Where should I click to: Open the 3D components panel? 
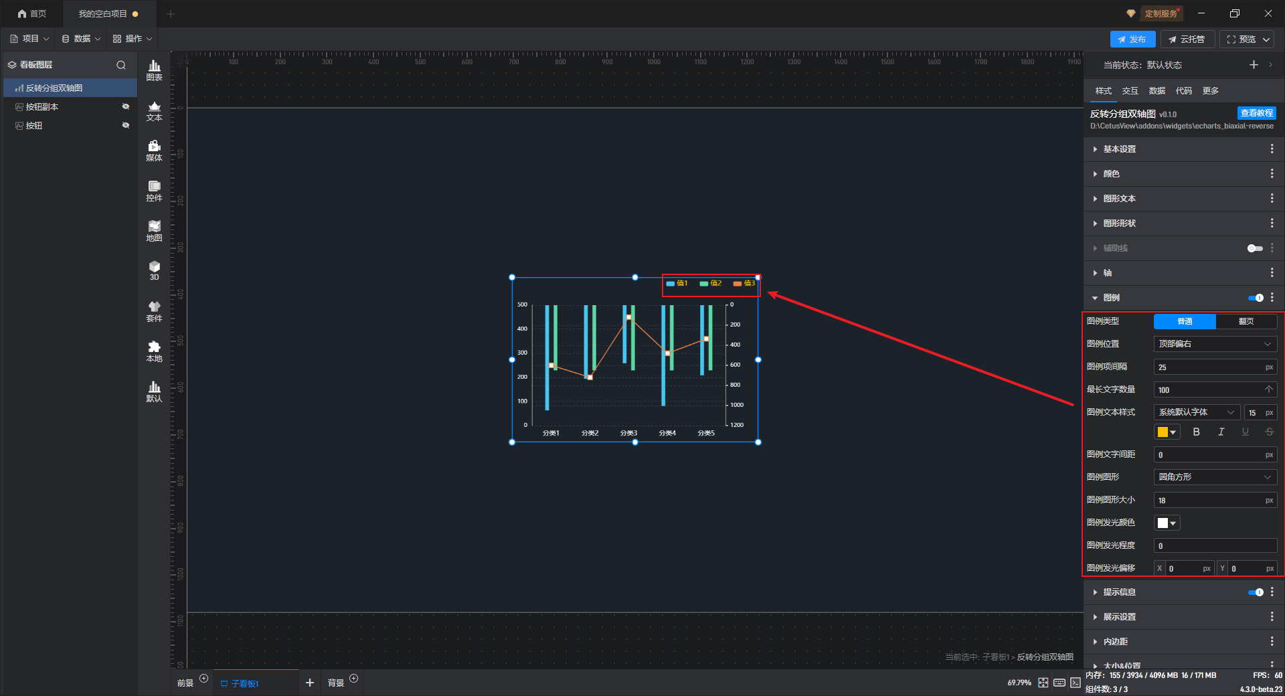coord(154,271)
